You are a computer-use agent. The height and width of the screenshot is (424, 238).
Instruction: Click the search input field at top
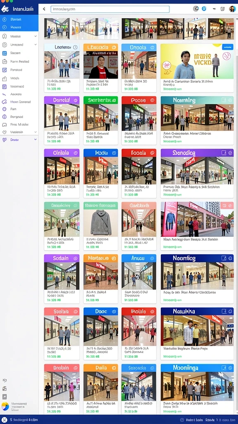tap(110, 9)
